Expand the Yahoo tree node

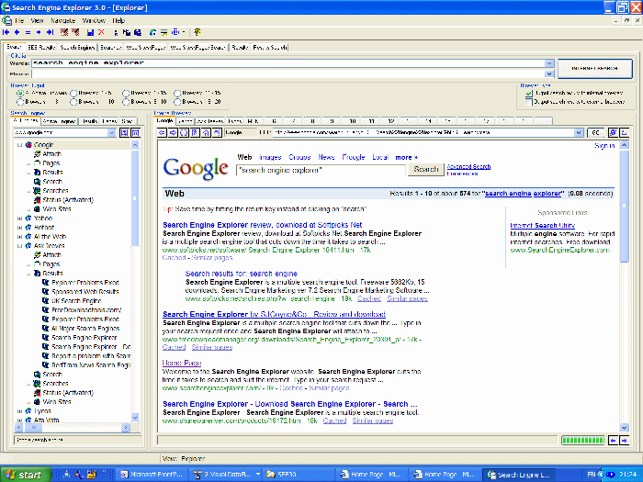[19, 219]
